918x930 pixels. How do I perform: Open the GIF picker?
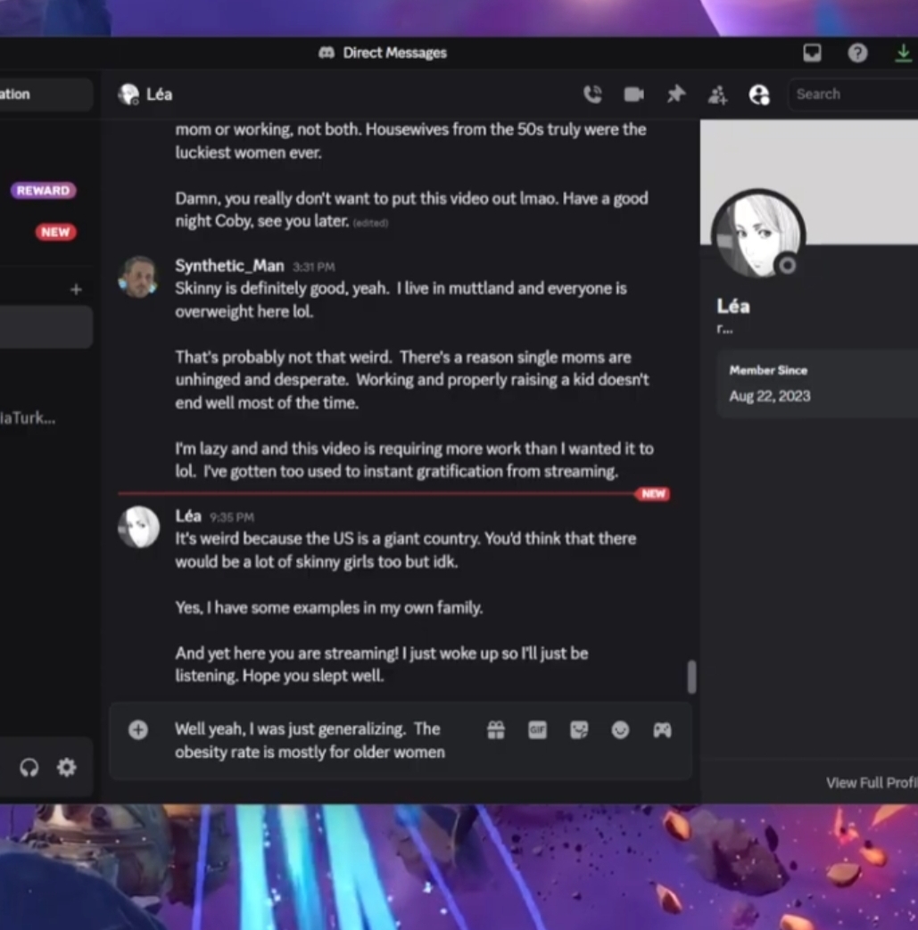coord(538,730)
